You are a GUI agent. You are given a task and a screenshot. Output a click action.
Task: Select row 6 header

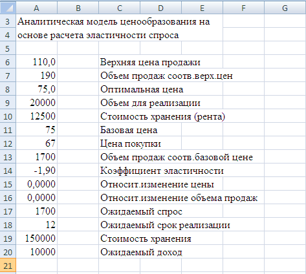click(8, 62)
